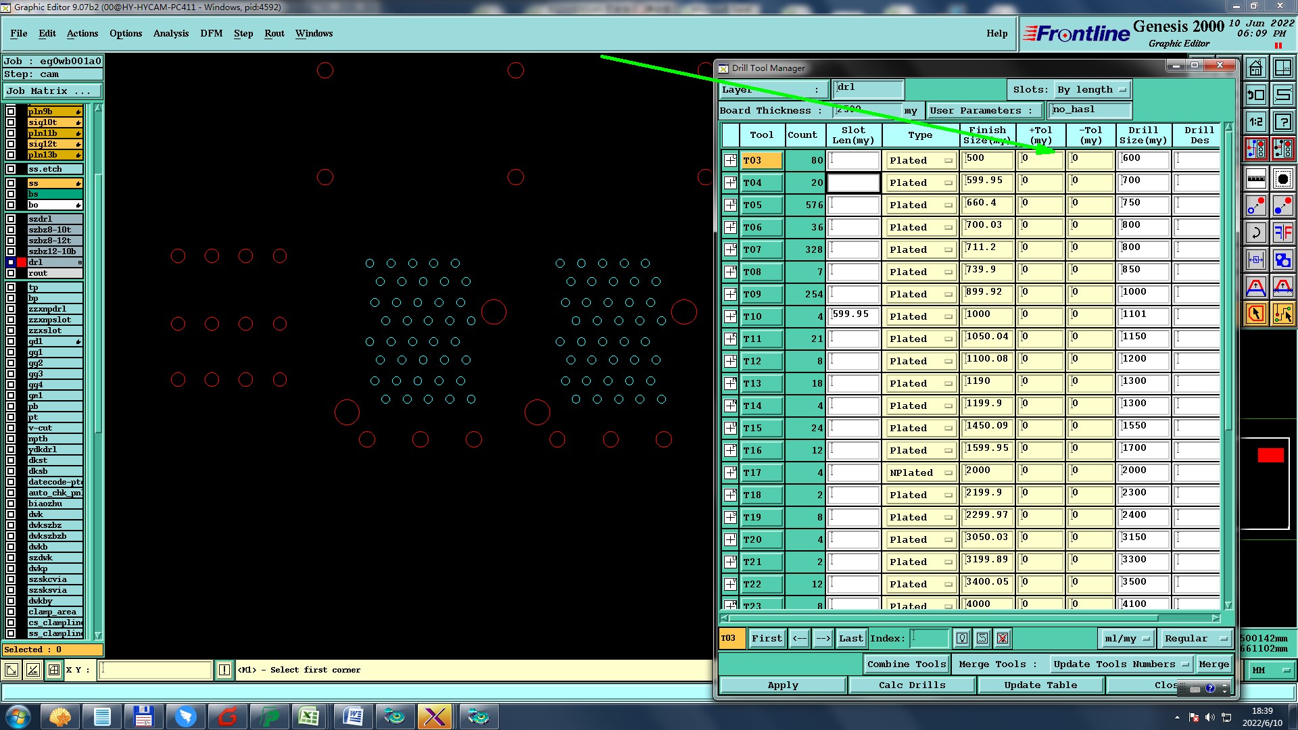This screenshot has width=1298, height=730.
Task: Open T17 NPlated type dropdown
Action: (x=920, y=472)
